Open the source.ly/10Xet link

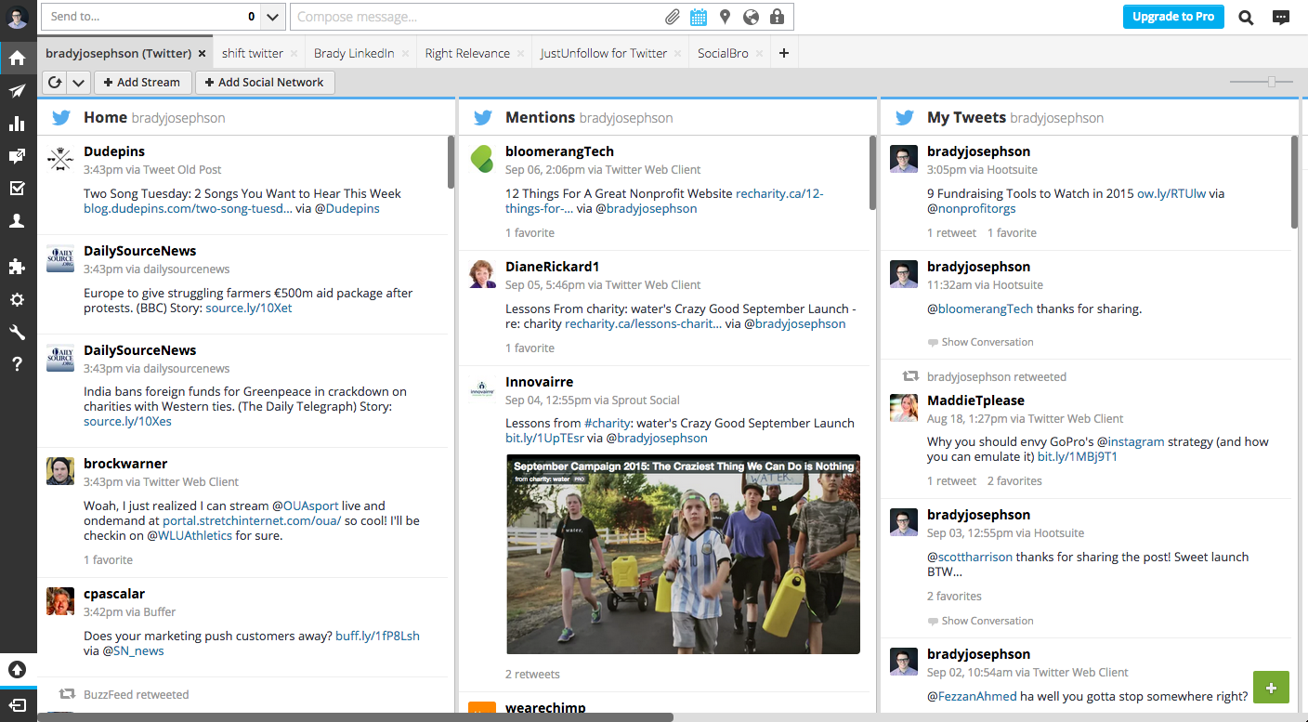(249, 308)
